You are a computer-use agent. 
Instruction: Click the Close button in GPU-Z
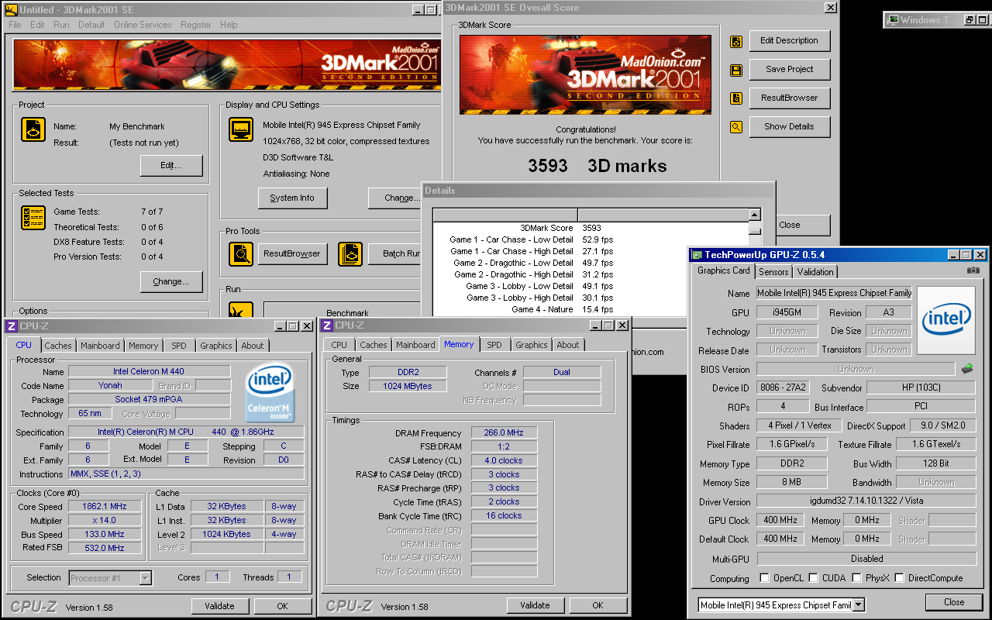[954, 602]
